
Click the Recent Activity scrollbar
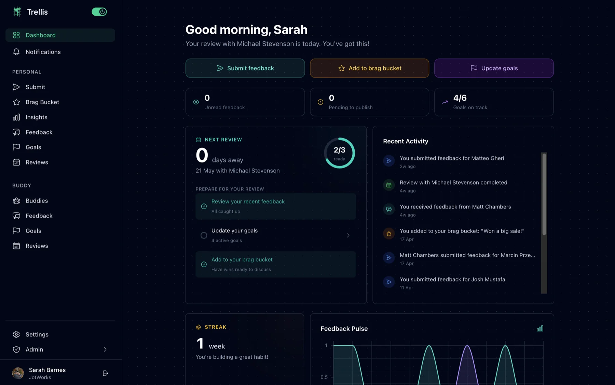coord(544,194)
